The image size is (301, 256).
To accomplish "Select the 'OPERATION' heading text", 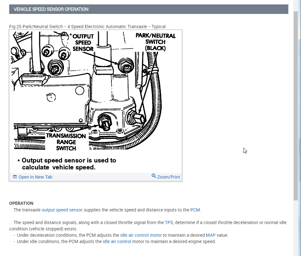I will pyautogui.click(x=21, y=203).
